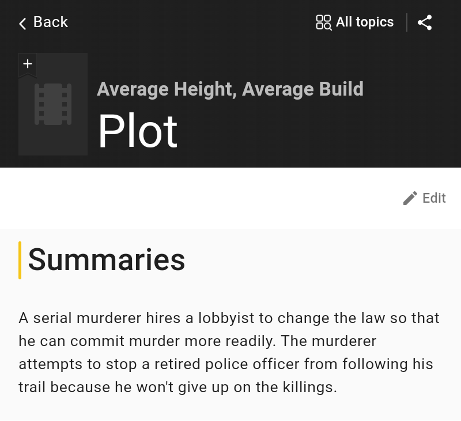This screenshot has width=461, height=421.
Task: Click the summary's first line about a lobbyist
Action: coord(229,318)
